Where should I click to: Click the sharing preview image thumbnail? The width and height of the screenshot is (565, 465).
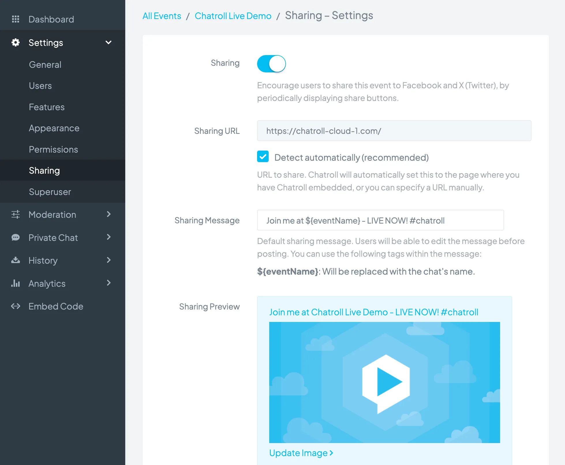(385, 382)
